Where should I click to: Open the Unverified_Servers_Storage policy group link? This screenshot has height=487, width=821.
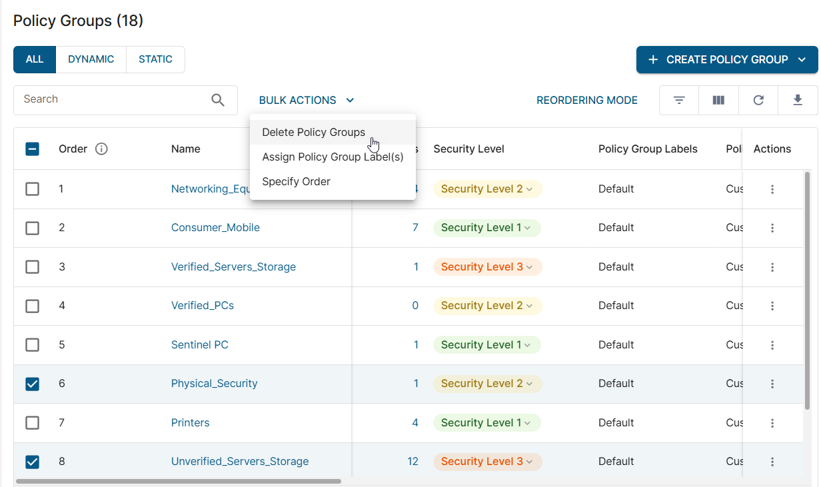(x=240, y=462)
